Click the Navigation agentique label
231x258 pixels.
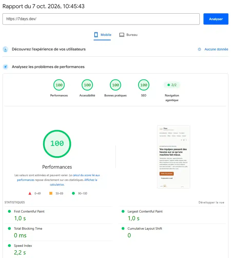point(172,98)
